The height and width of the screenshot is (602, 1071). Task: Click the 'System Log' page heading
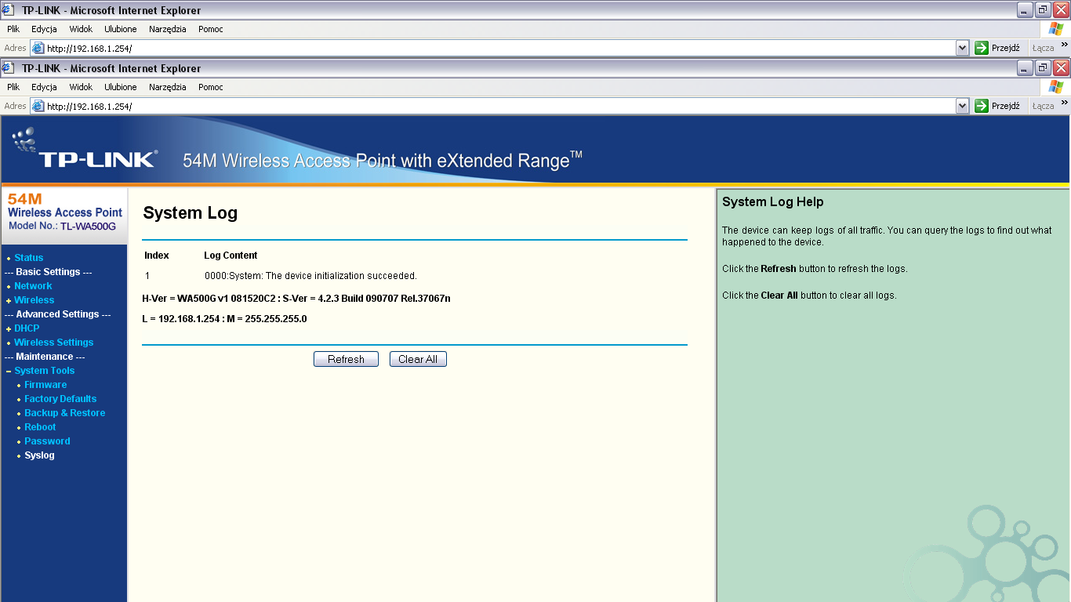pyautogui.click(x=191, y=213)
